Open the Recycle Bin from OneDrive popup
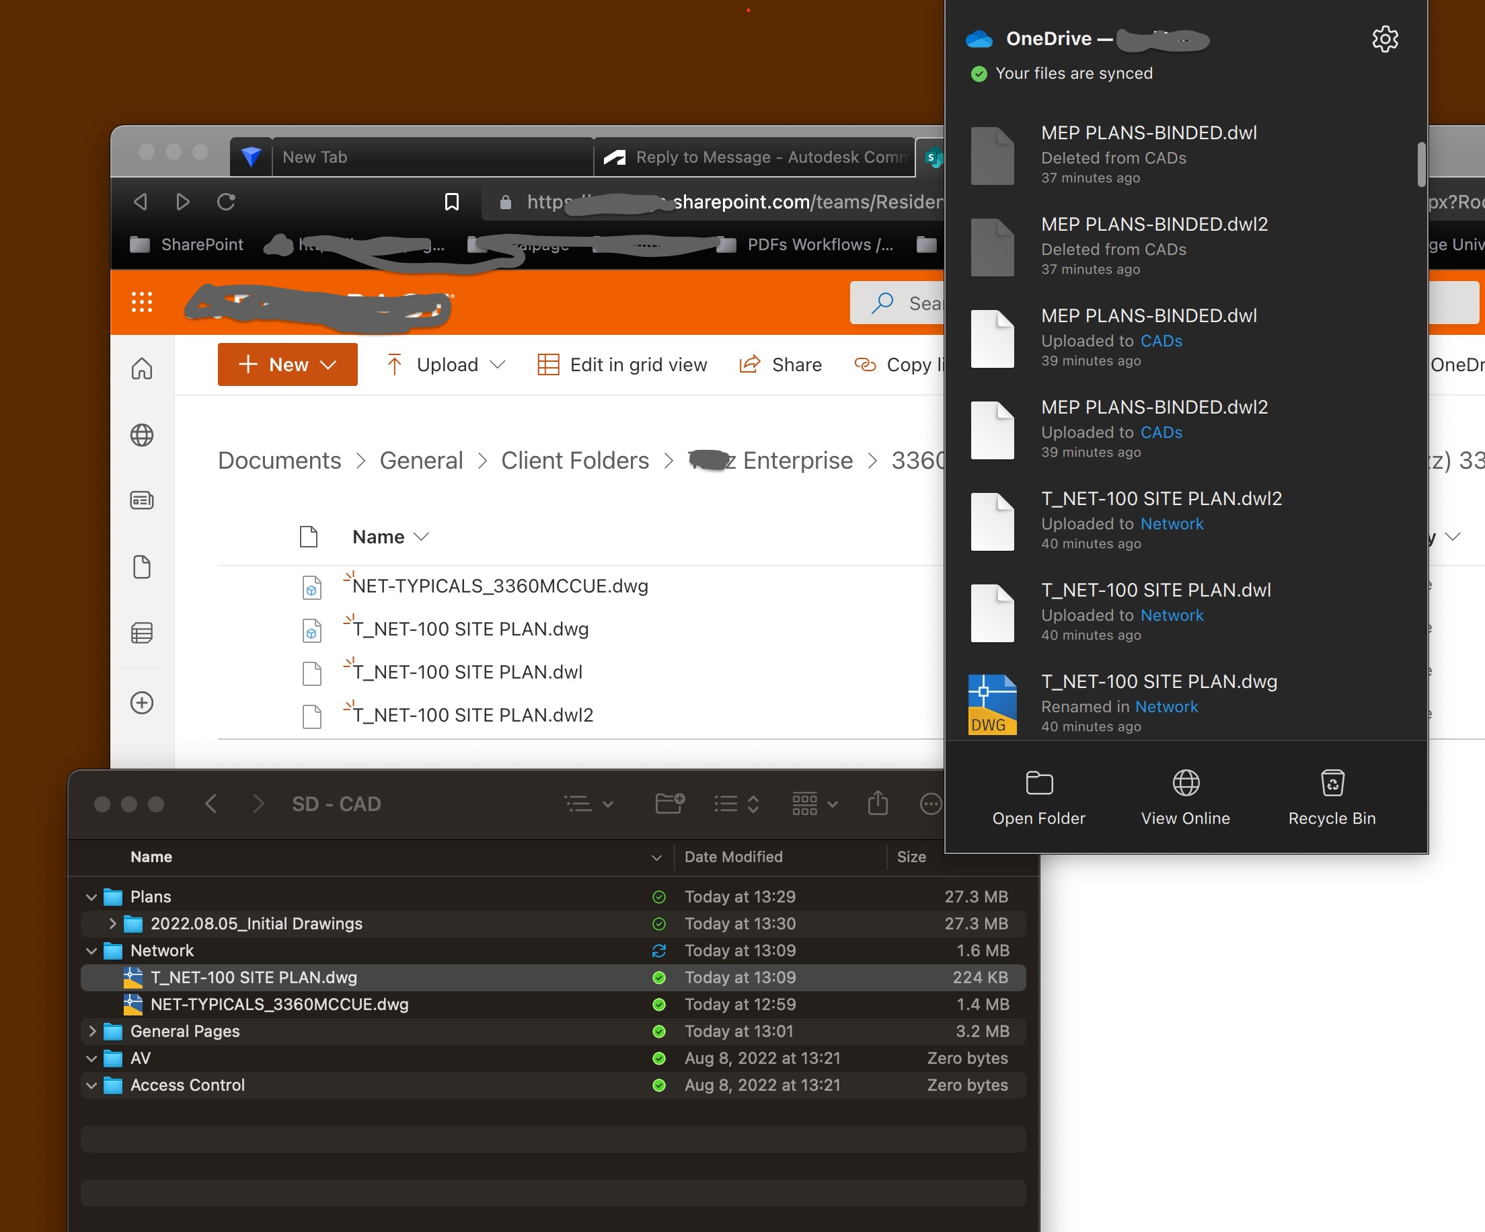1485x1232 pixels. pyautogui.click(x=1332, y=783)
